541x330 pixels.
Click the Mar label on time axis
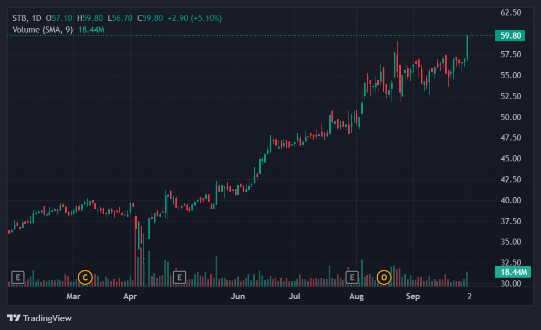73,296
